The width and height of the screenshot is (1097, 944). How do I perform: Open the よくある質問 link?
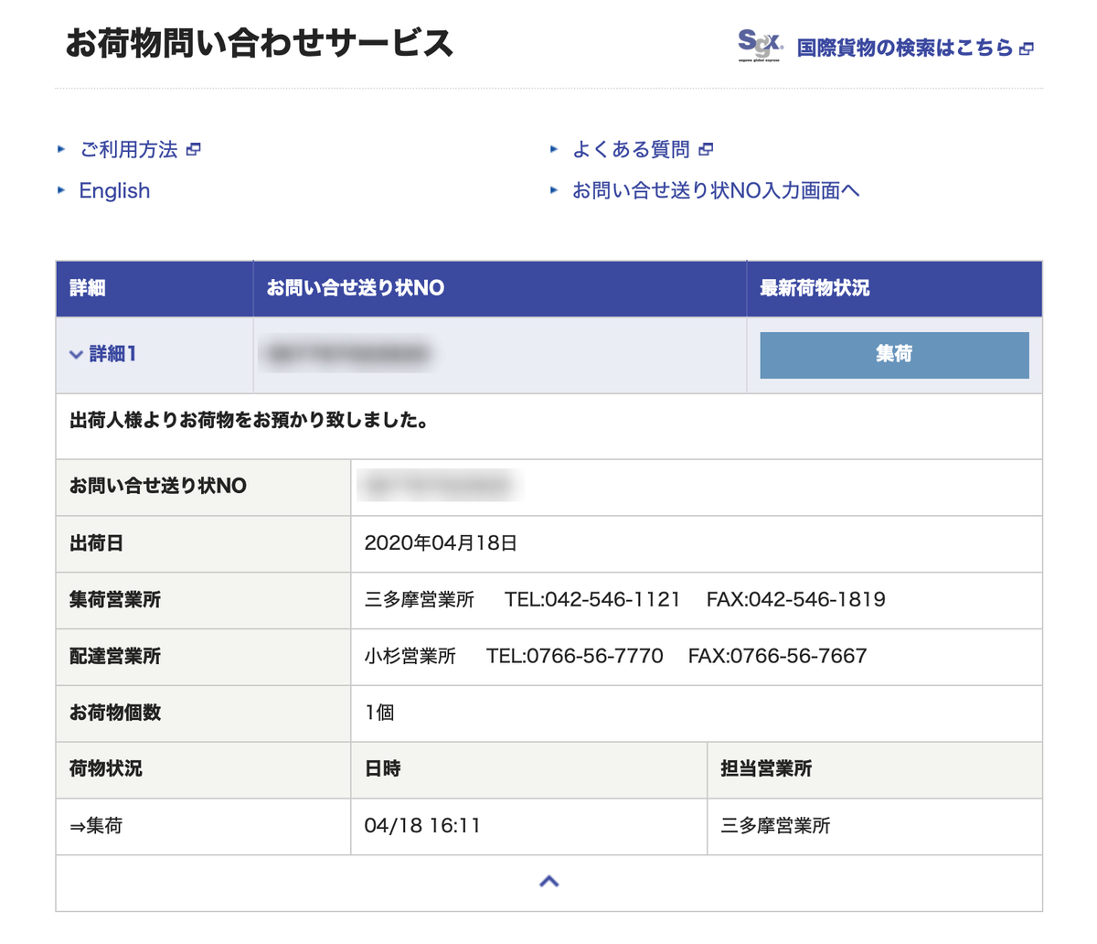[631, 149]
